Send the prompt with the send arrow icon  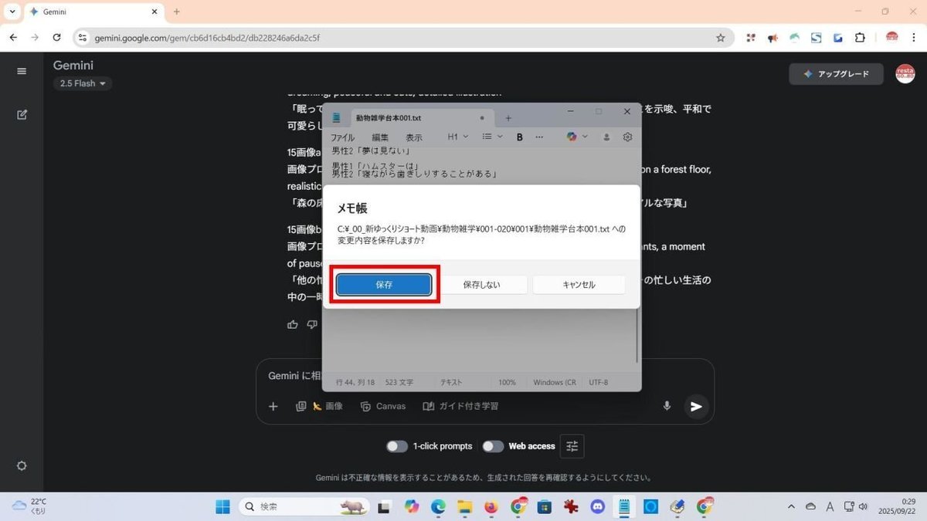[695, 406]
